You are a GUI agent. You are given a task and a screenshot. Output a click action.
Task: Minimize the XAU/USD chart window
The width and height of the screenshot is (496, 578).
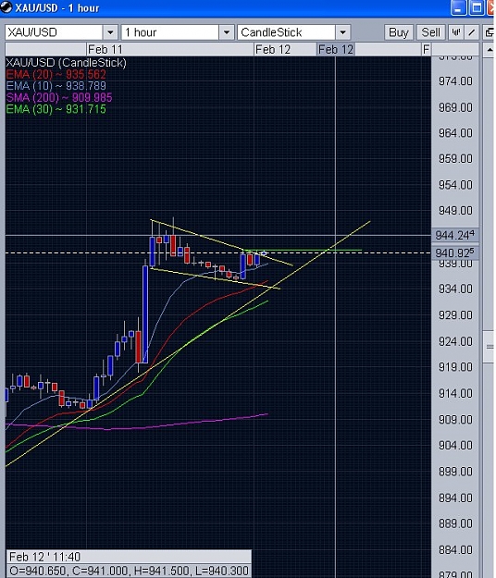point(458,7)
